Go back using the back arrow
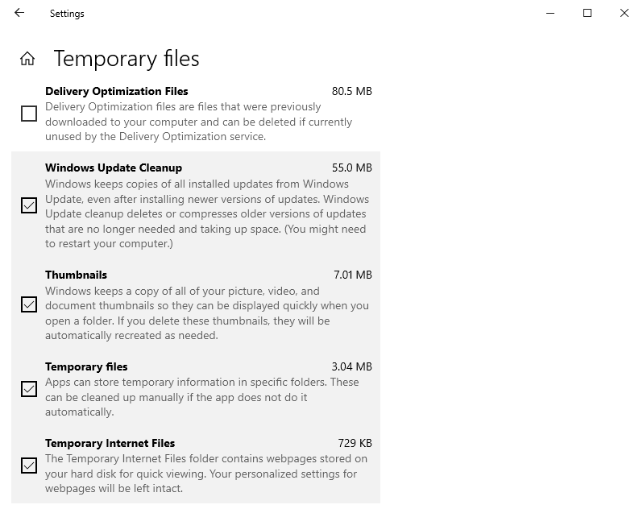643x509 pixels. pyautogui.click(x=19, y=13)
